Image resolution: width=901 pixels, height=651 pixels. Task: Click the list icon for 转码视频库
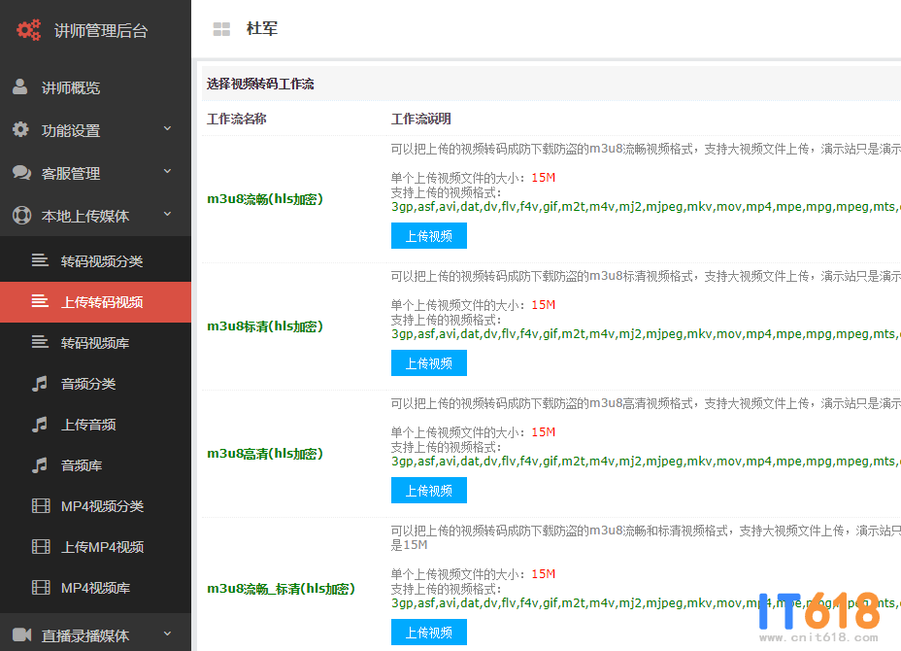(40, 342)
